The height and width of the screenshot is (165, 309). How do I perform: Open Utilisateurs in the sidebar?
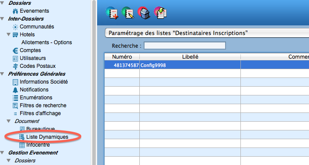point(33,58)
